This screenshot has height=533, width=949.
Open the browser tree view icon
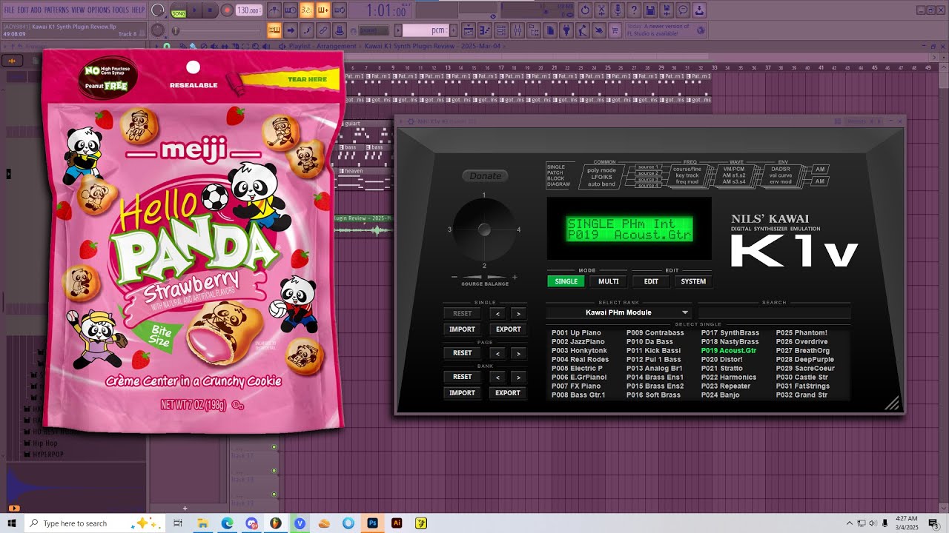[534, 30]
